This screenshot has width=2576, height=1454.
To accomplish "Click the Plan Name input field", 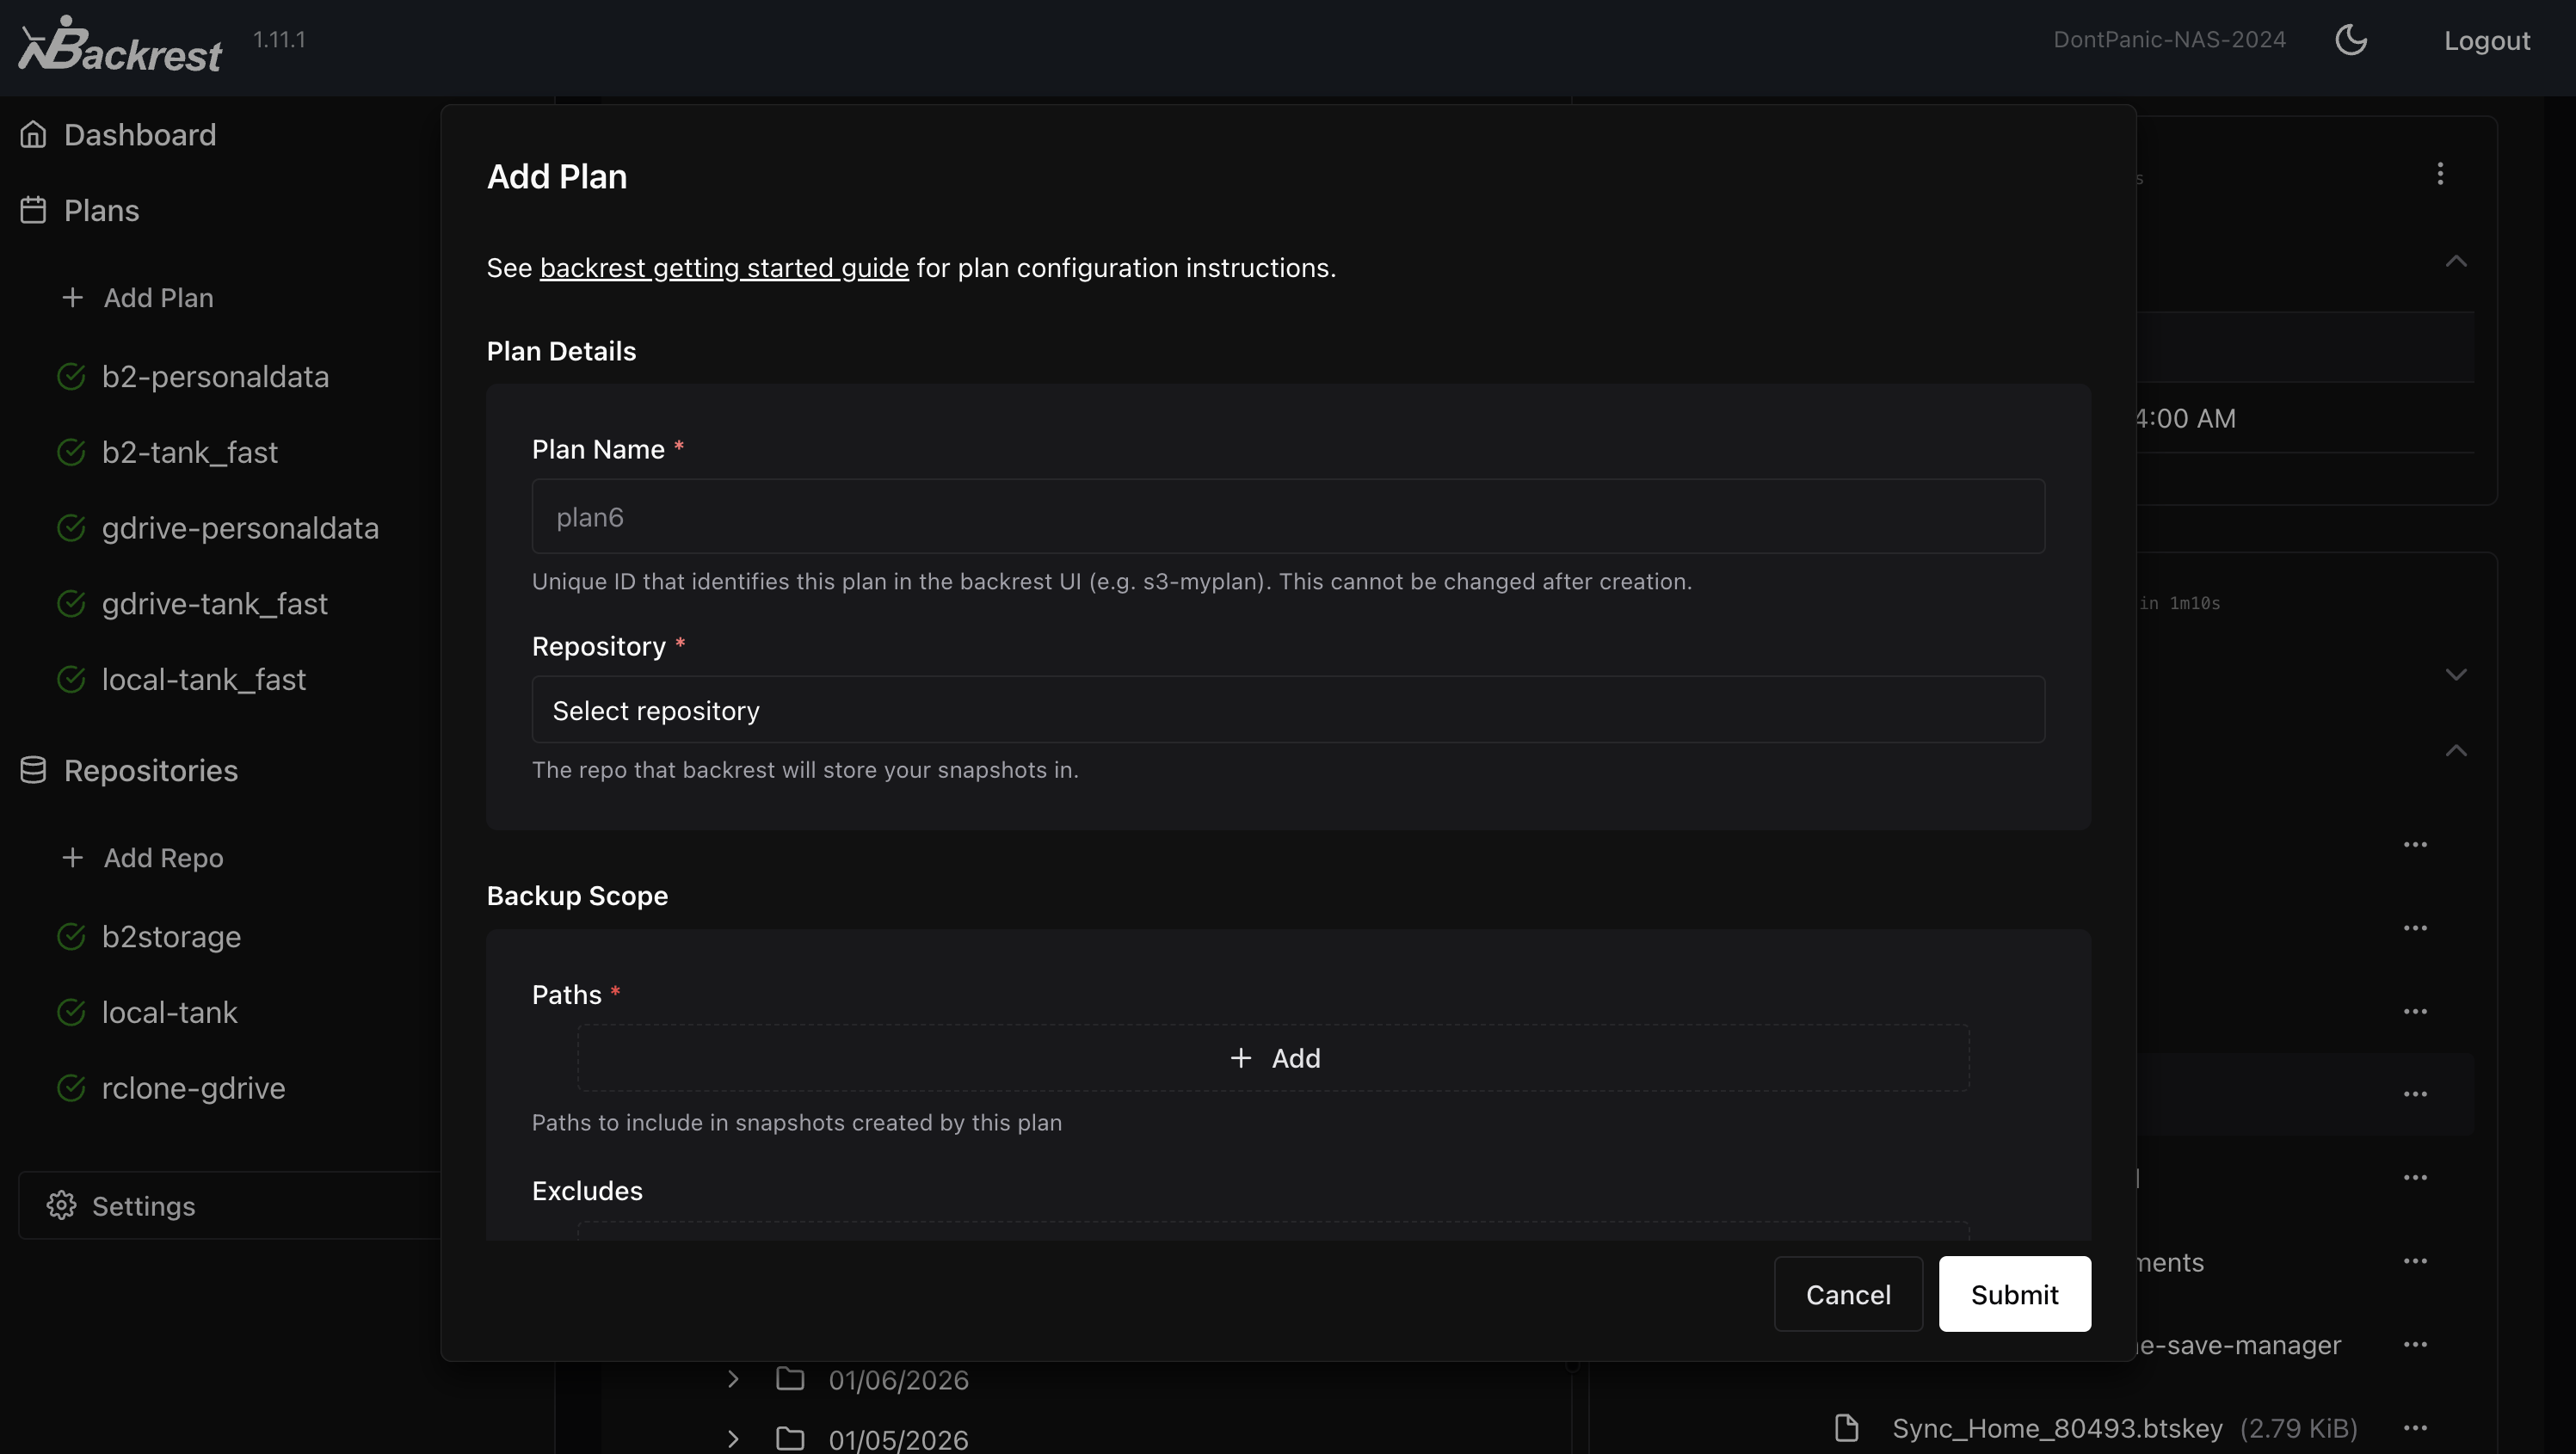I will pos(1288,517).
